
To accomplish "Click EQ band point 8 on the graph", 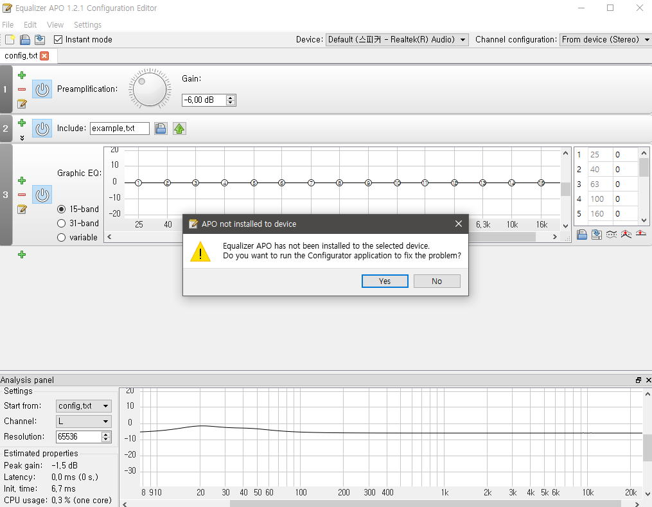I will click(x=339, y=182).
